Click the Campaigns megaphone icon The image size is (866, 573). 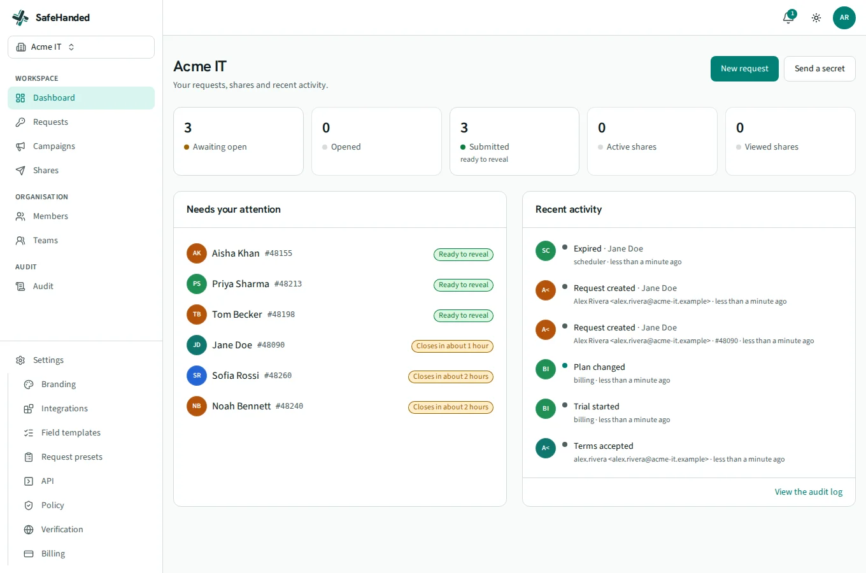20,146
